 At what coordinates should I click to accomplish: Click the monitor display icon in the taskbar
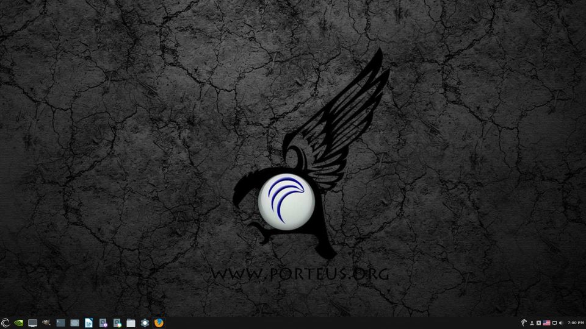[x=32, y=323]
